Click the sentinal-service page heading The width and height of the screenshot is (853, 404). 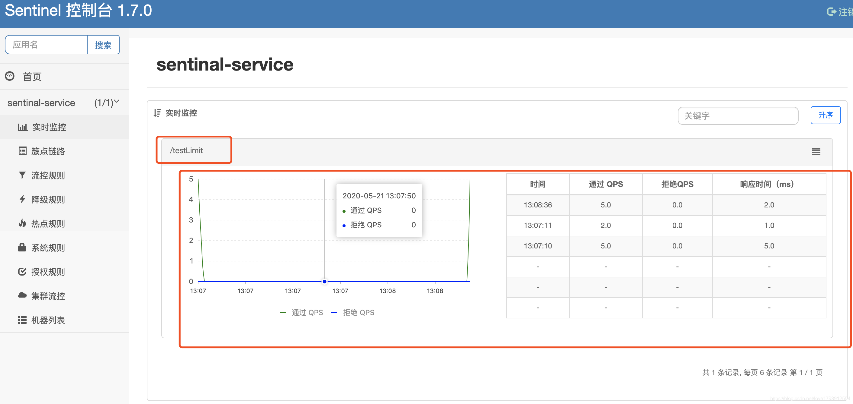point(225,64)
